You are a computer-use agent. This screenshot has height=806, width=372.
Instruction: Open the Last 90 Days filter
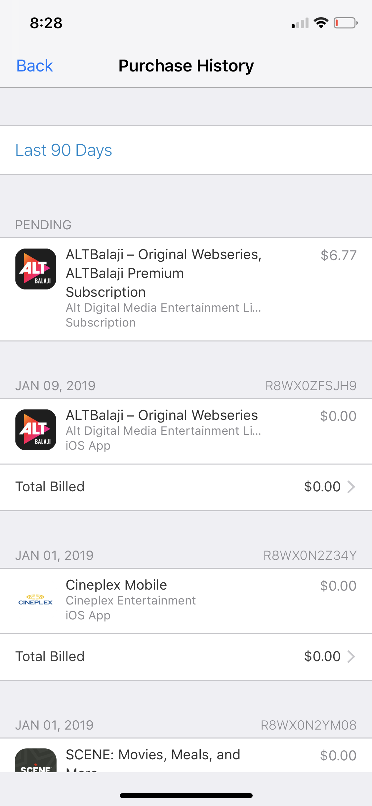(x=64, y=150)
